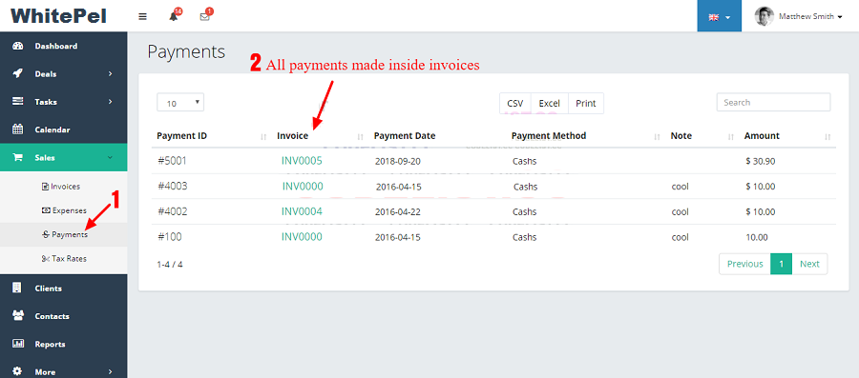Click the 2018-09-20 payment date
The height and width of the screenshot is (378, 859).
(x=398, y=162)
